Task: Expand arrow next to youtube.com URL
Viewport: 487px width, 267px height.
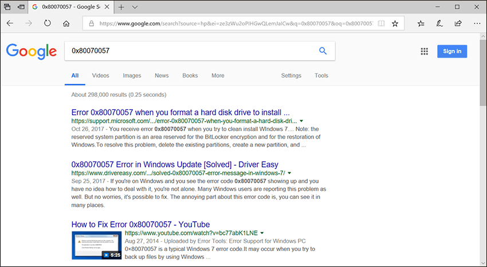Action: (x=262, y=233)
